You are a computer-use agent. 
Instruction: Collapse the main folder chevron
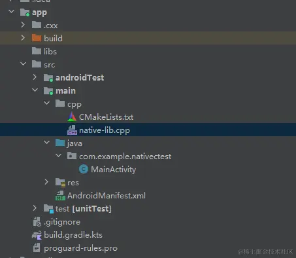[35, 90]
